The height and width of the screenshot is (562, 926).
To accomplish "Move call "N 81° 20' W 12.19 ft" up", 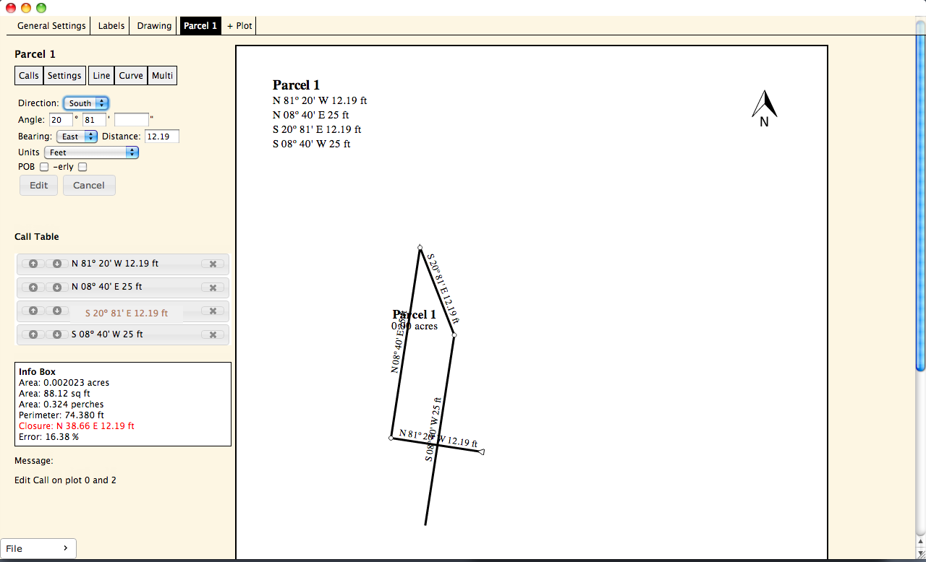I will (33, 264).
